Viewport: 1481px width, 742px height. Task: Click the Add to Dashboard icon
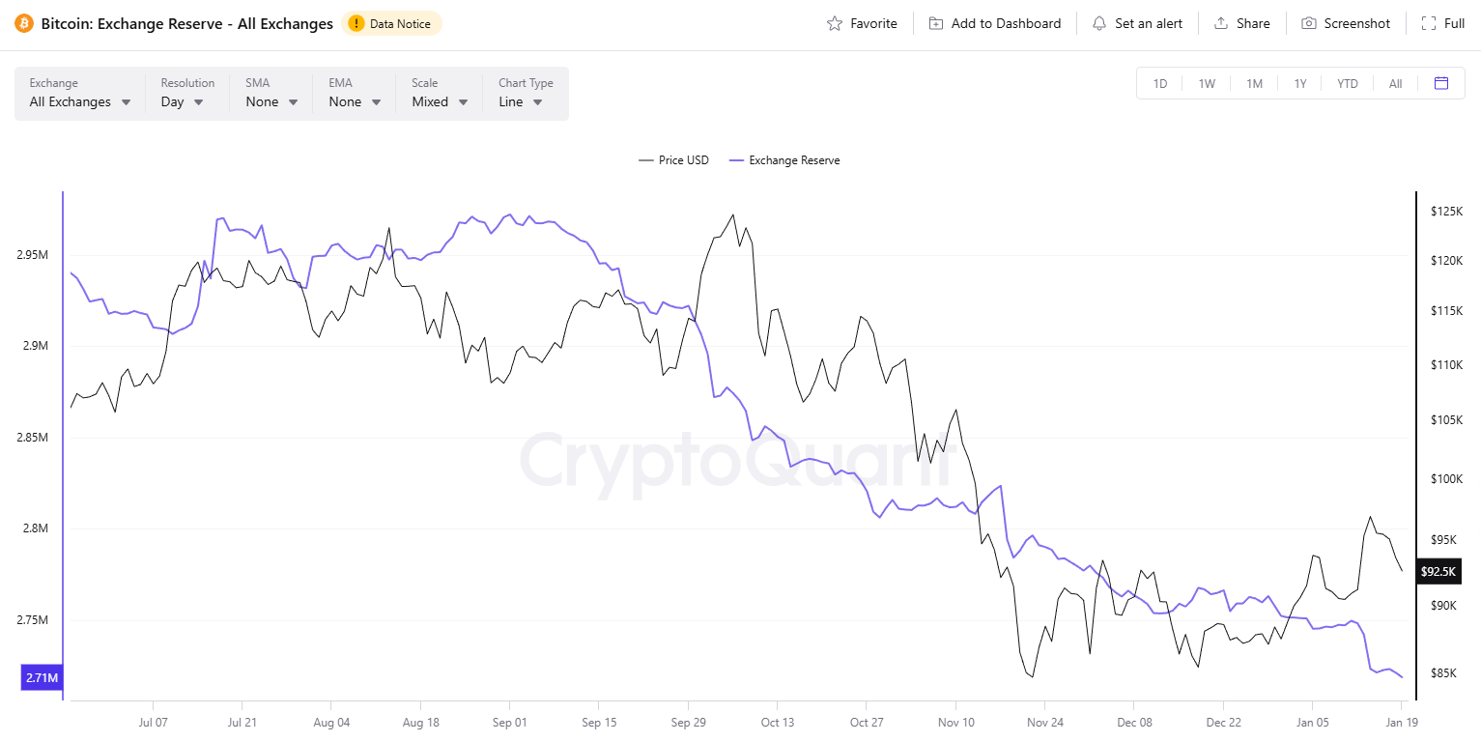click(x=936, y=23)
